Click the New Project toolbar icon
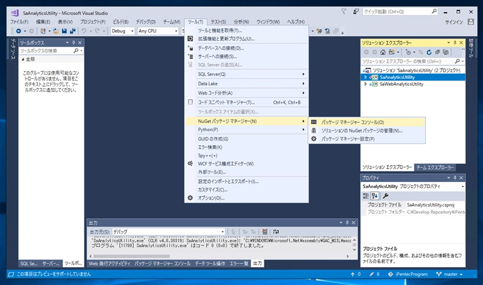The image size is (483, 285). click(43, 31)
